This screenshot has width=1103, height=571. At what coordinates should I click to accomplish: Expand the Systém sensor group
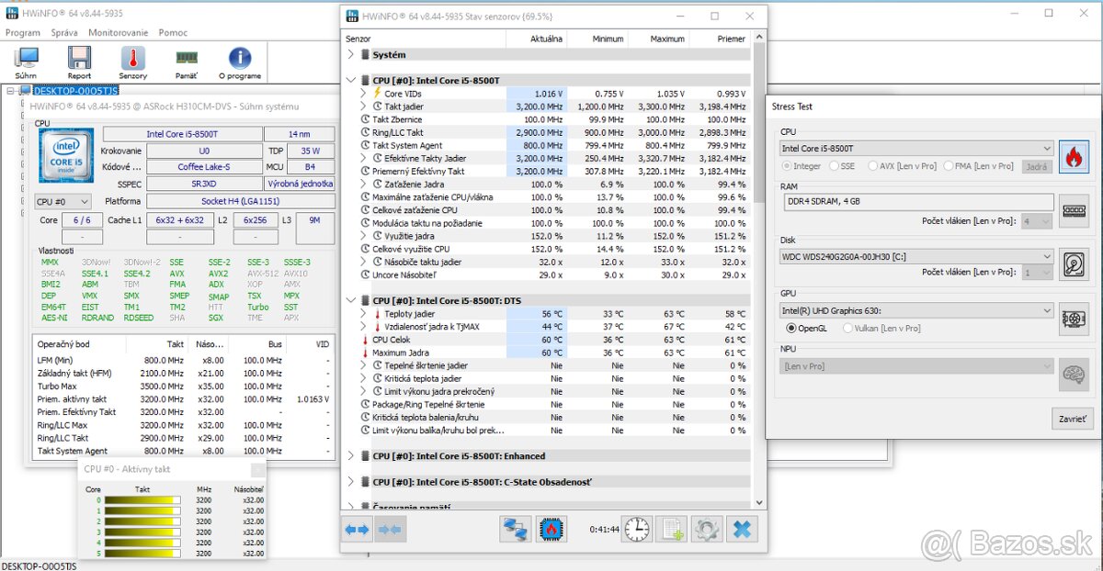pos(350,55)
